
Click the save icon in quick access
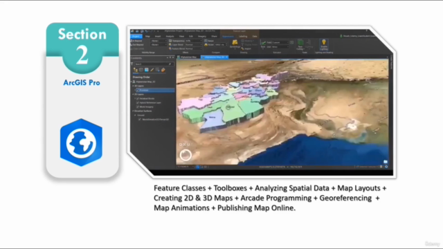pos(137,31)
